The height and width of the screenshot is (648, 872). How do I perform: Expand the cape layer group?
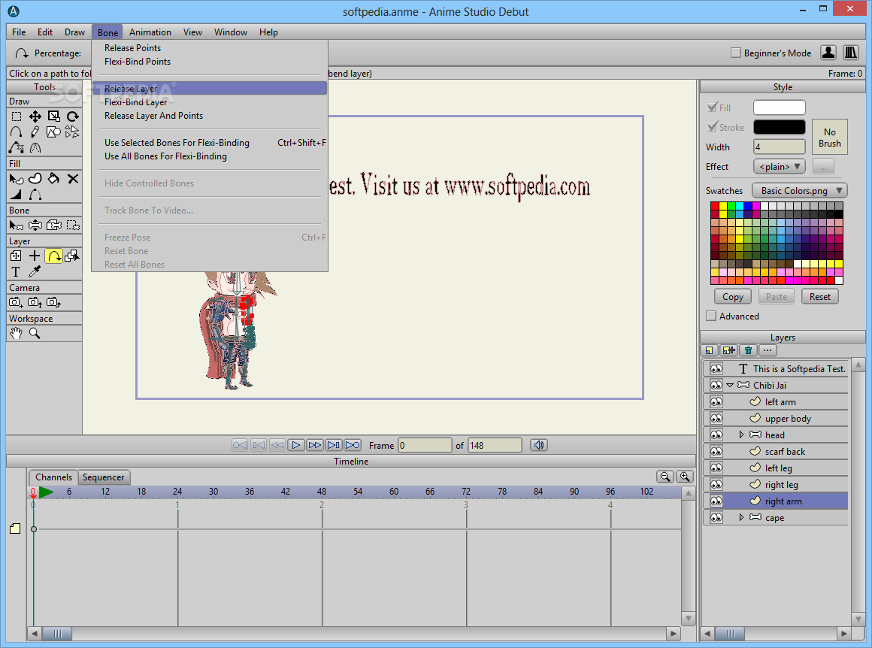(741, 518)
